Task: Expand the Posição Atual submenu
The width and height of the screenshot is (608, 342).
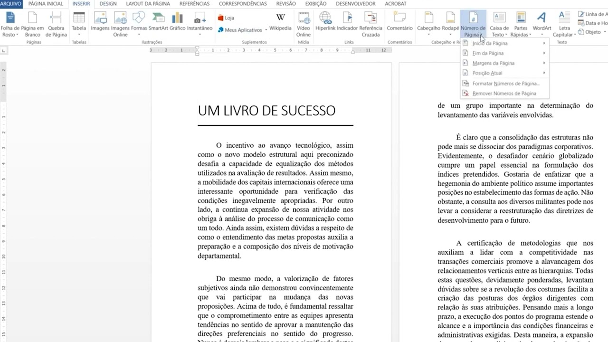Action: (505, 73)
